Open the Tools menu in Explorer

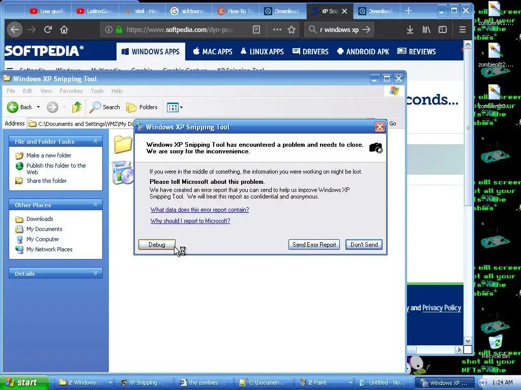pyautogui.click(x=97, y=91)
